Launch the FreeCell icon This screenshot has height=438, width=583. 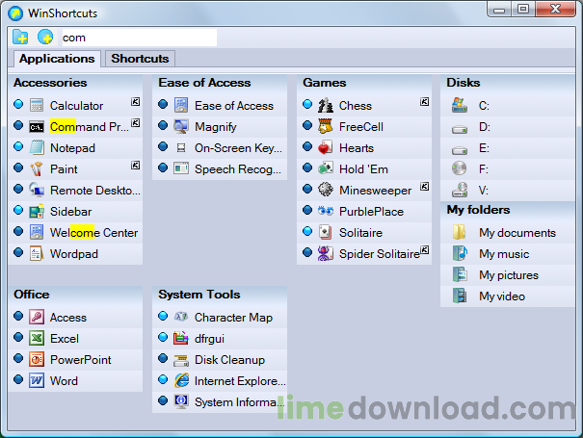point(326,127)
